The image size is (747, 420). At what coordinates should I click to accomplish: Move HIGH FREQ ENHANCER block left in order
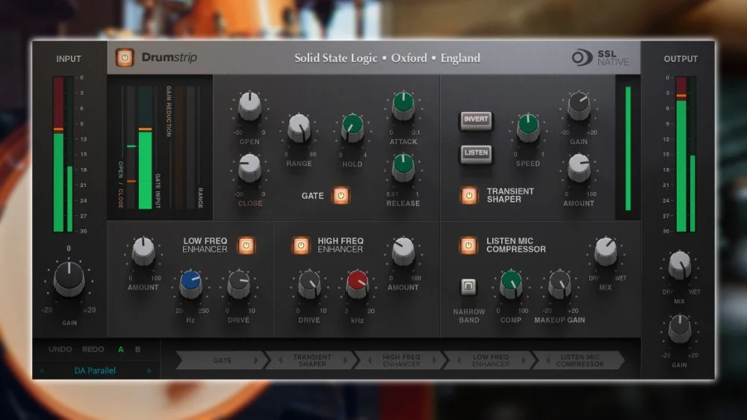click(x=370, y=360)
